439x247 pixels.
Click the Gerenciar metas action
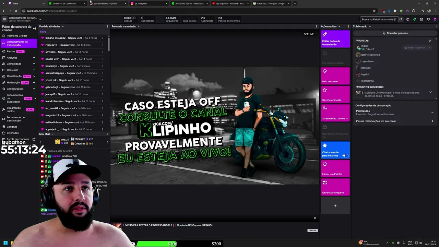tap(335, 95)
